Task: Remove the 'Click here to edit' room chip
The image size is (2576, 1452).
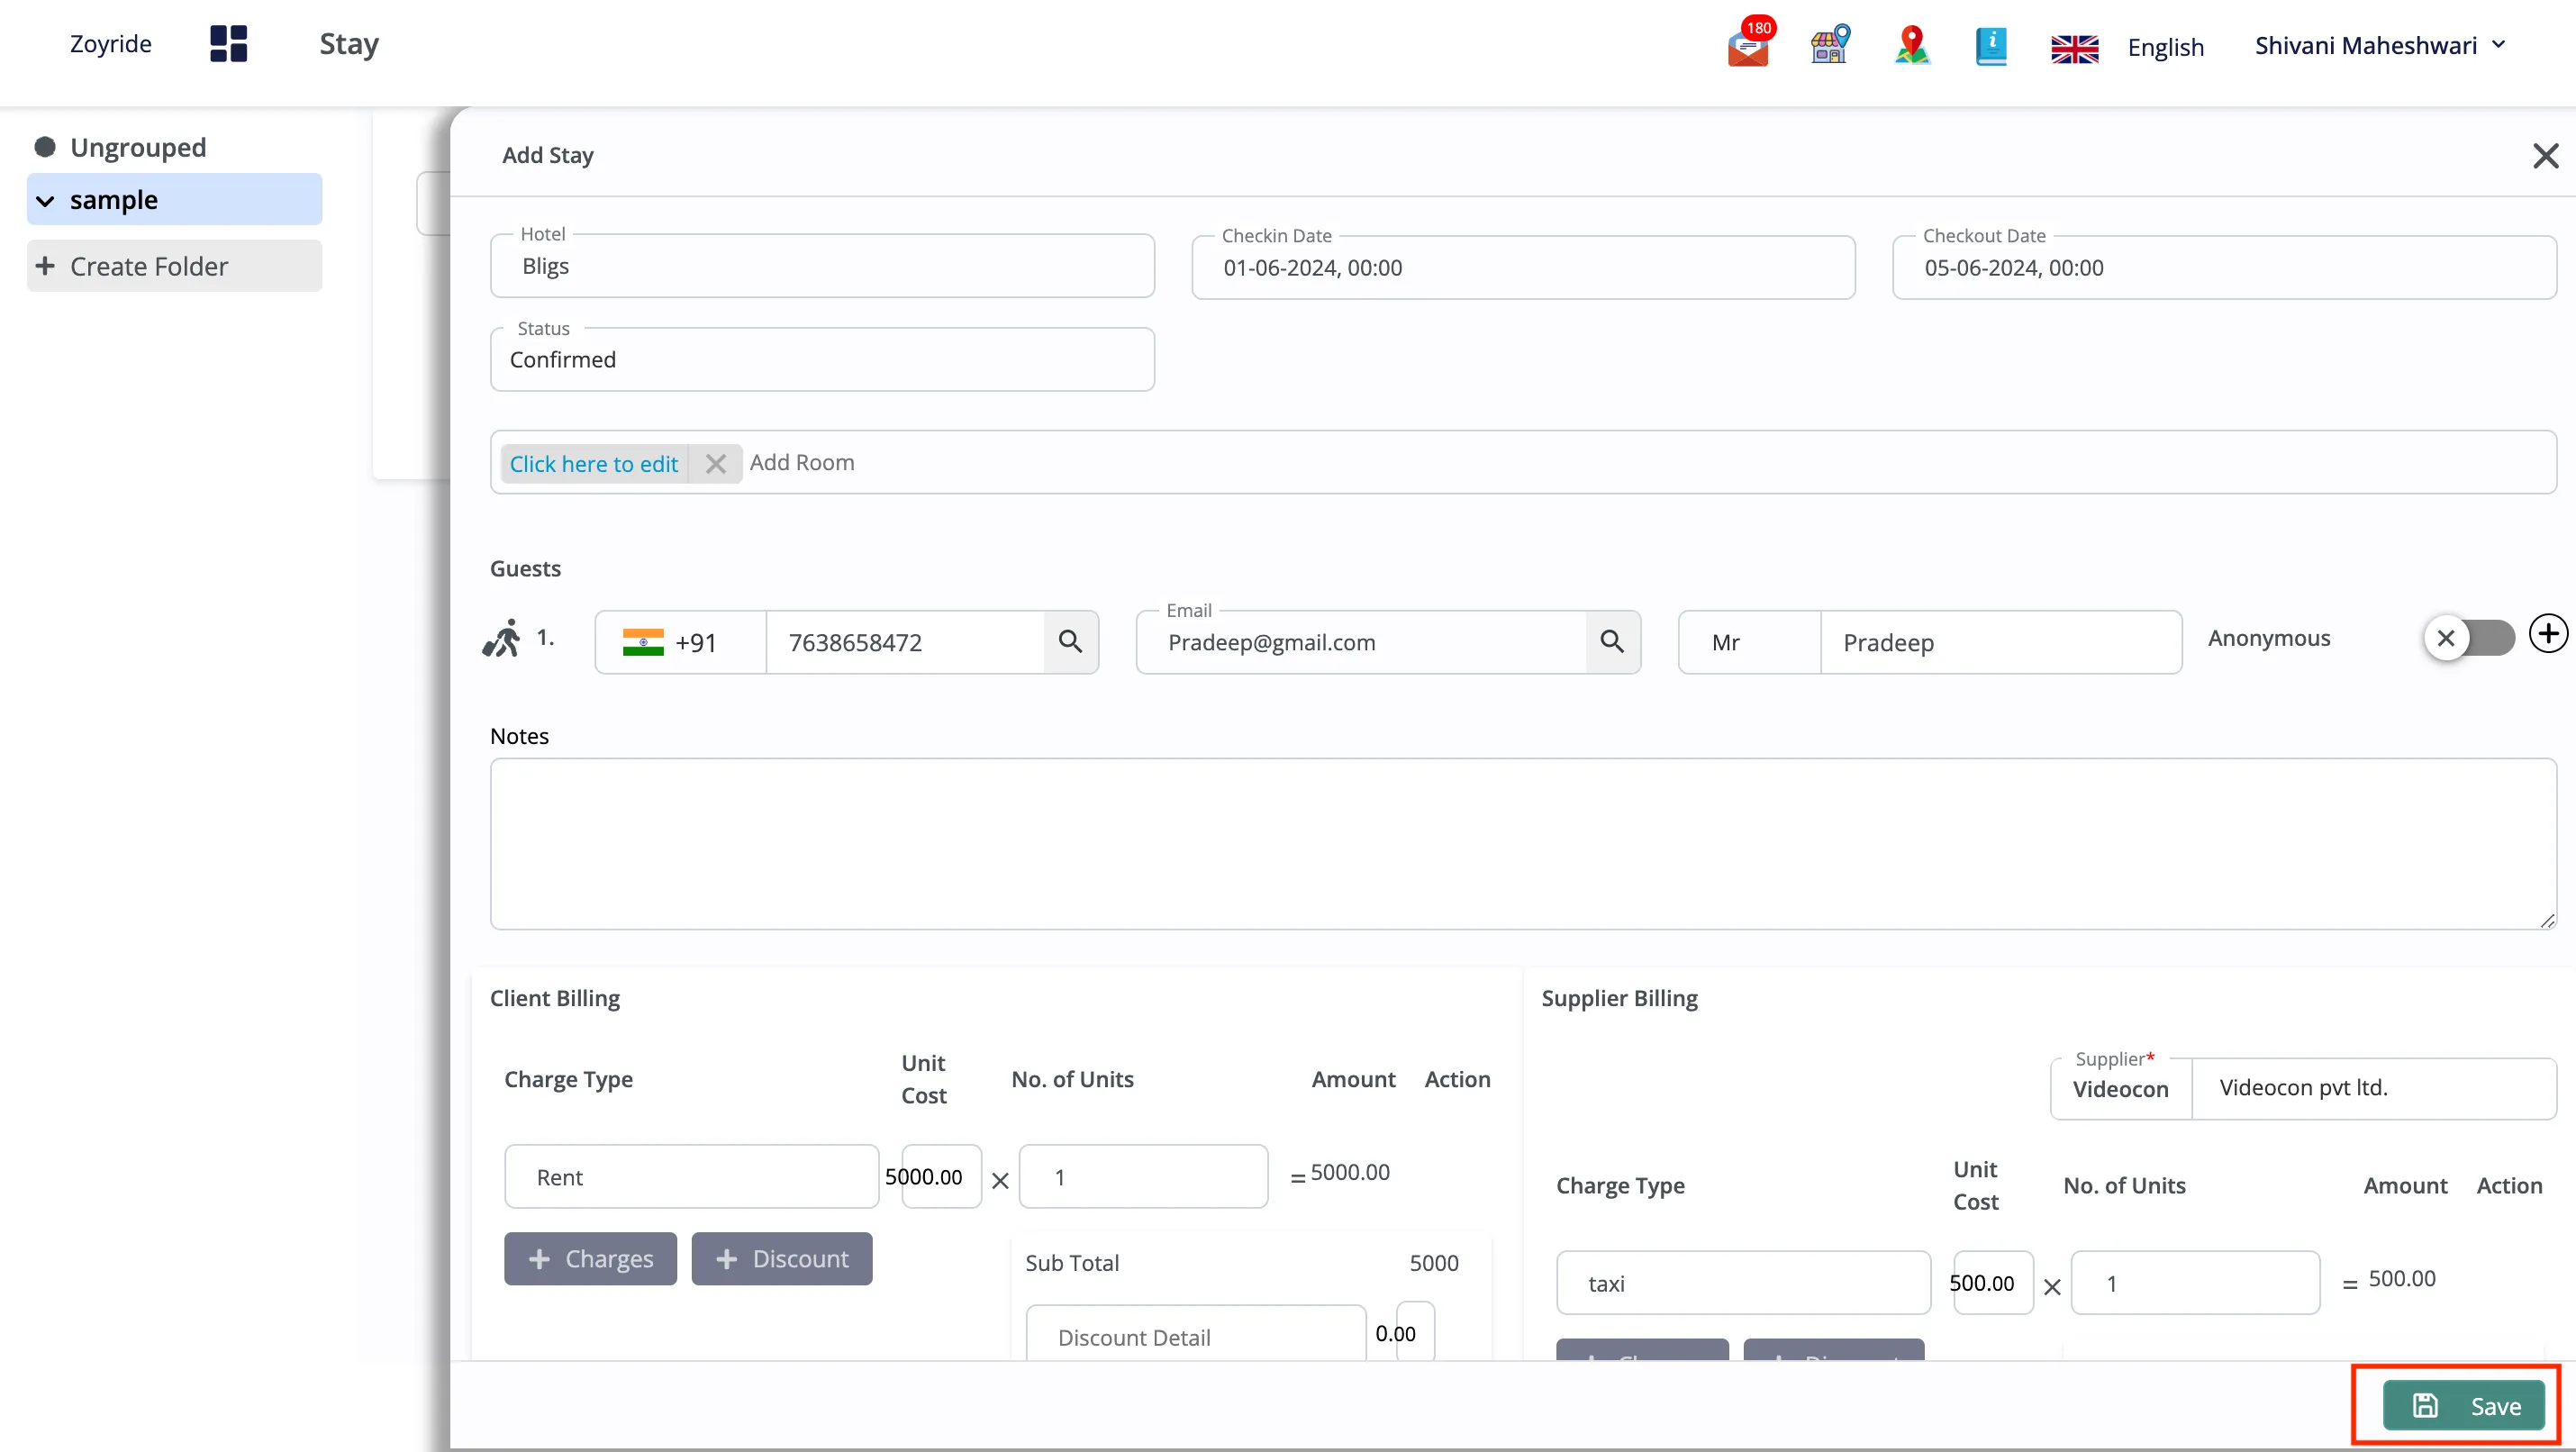Action: (x=715, y=463)
